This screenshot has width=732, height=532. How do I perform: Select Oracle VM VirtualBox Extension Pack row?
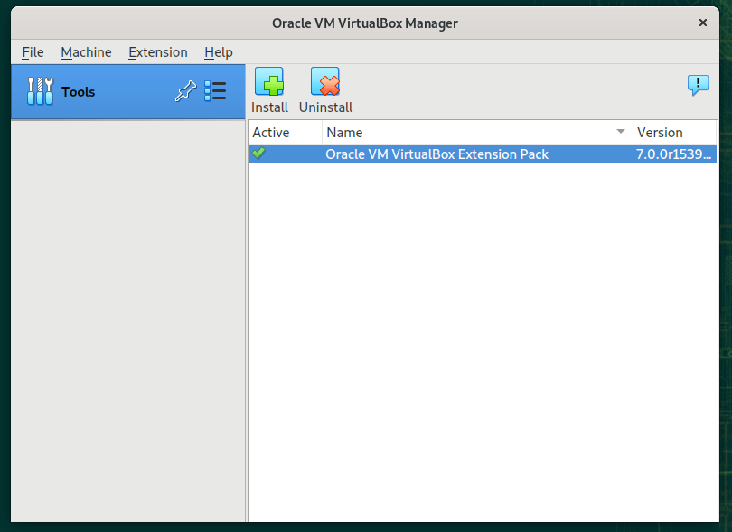(x=437, y=154)
